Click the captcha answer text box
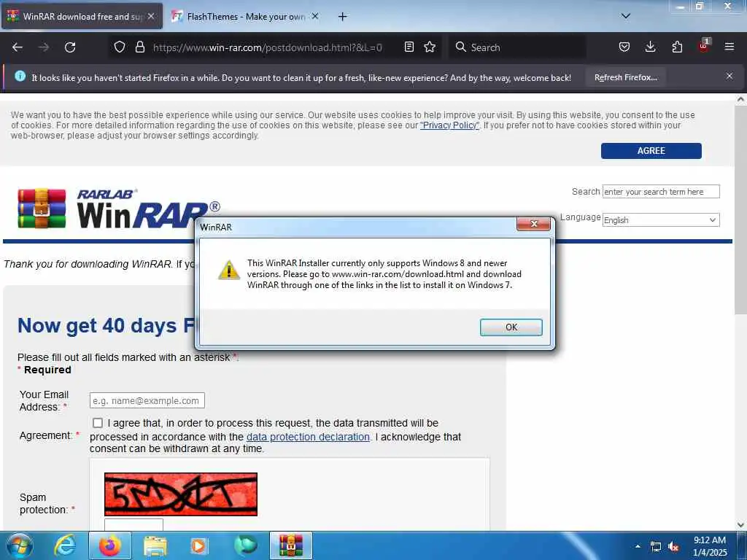The width and height of the screenshot is (747, 560). [134, 524]
